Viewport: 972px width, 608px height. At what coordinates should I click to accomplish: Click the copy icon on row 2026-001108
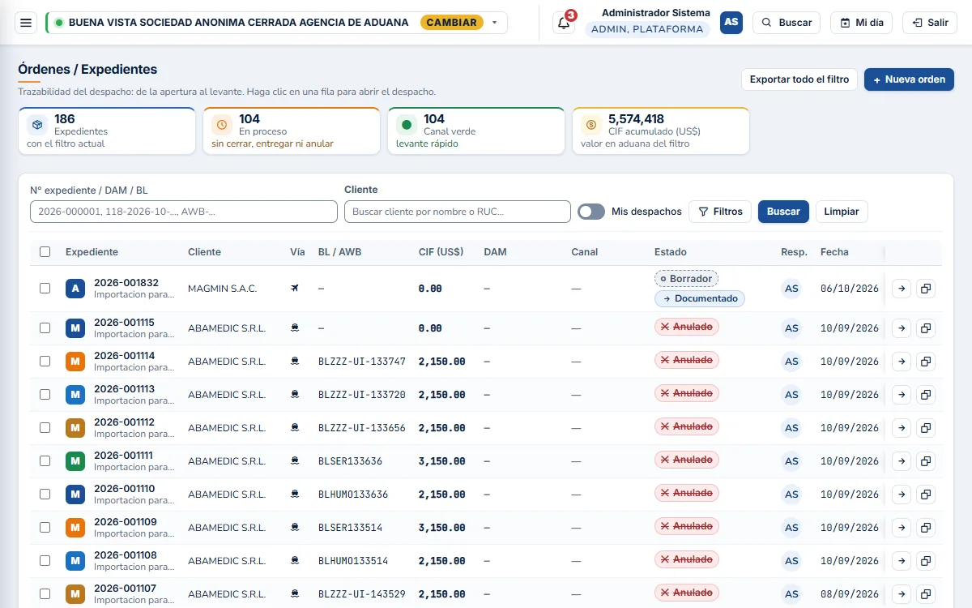(926, 561)
